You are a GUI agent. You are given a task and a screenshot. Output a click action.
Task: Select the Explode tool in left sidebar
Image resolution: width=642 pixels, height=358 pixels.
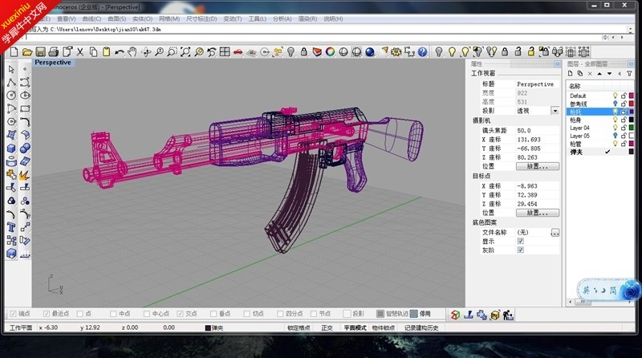[25, 174]
